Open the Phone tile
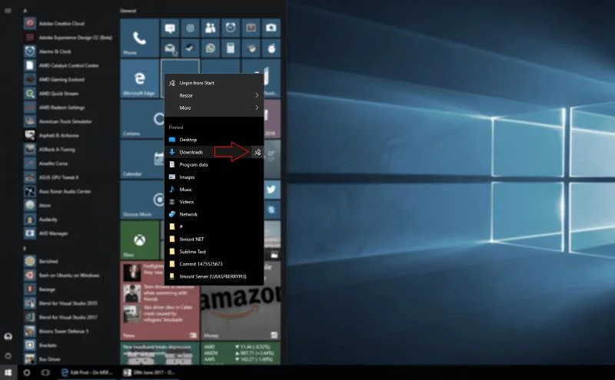 140,38
